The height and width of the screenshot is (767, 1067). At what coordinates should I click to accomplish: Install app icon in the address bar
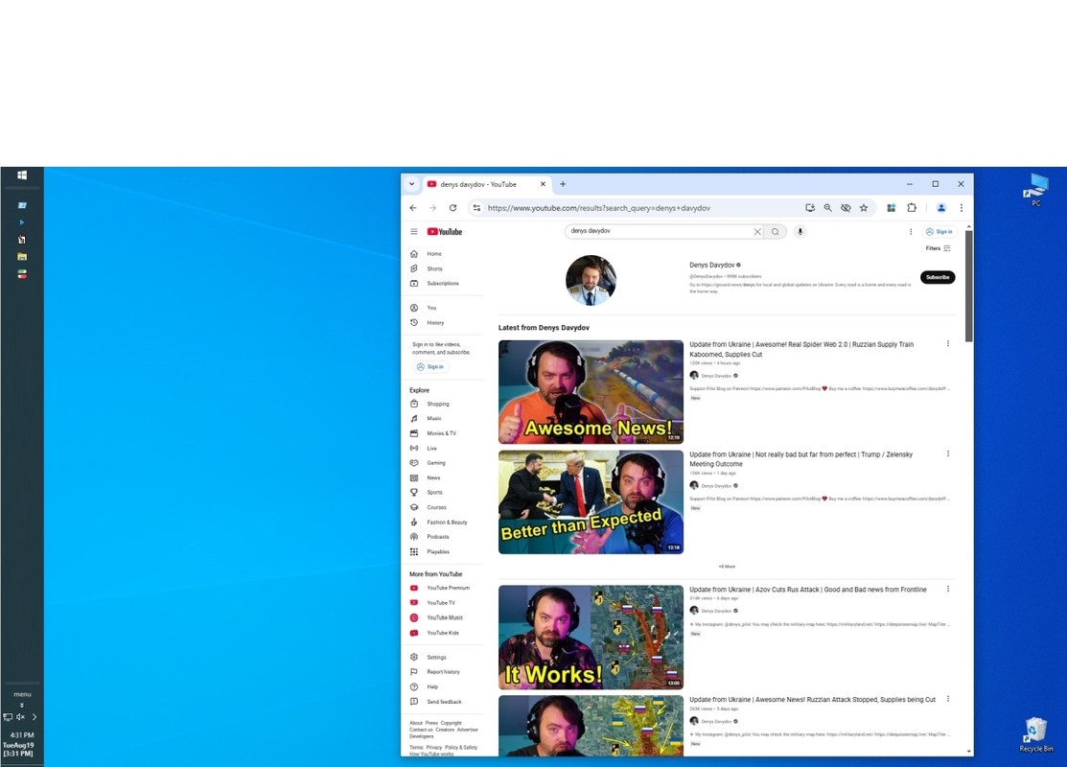point(810,208)
